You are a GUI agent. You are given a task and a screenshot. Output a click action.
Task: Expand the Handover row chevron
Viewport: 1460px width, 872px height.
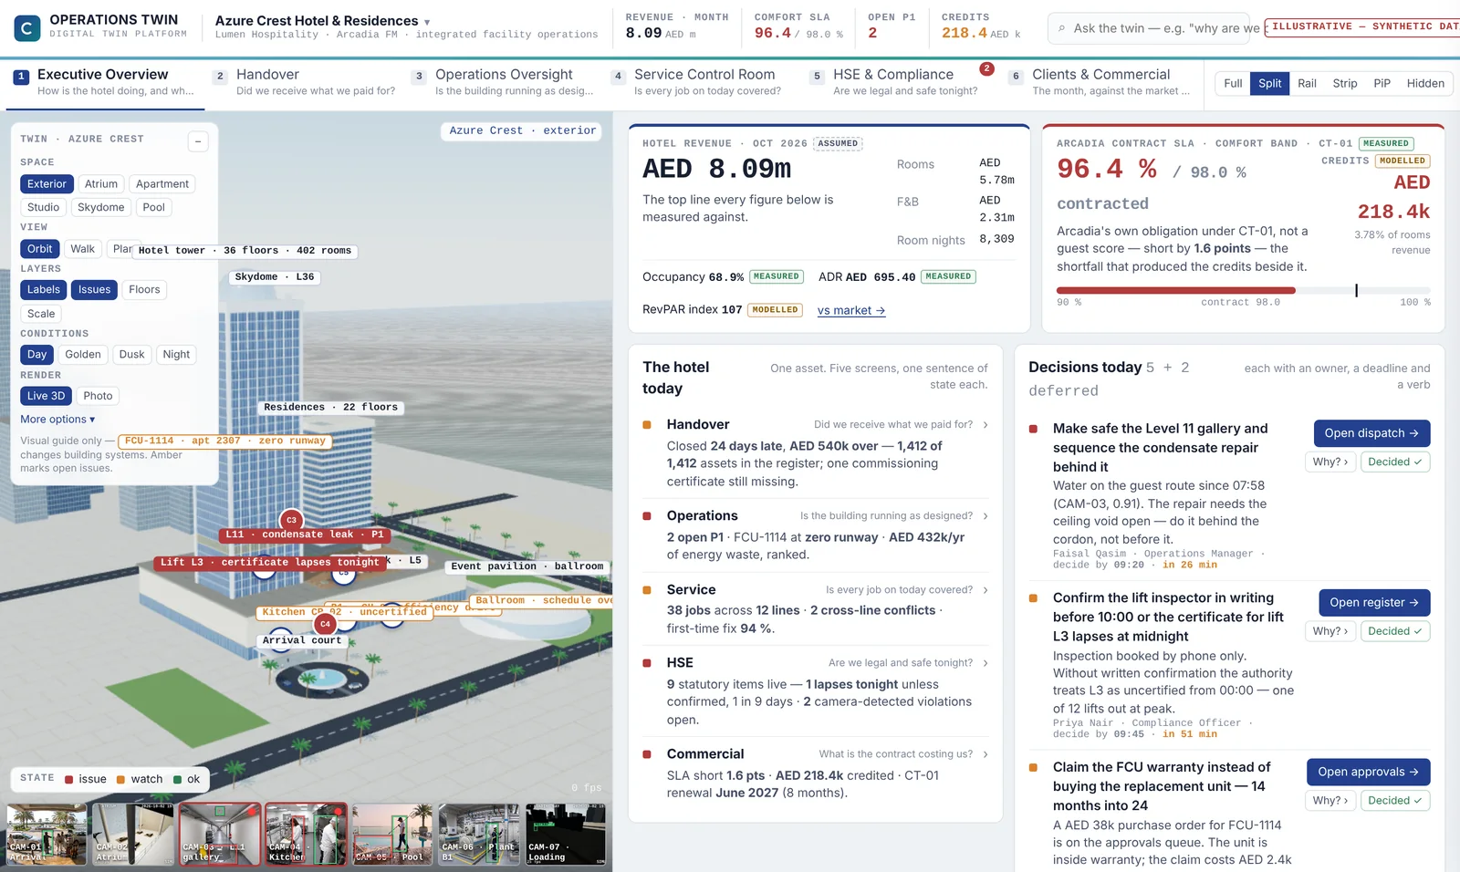[x=985, y=425]
